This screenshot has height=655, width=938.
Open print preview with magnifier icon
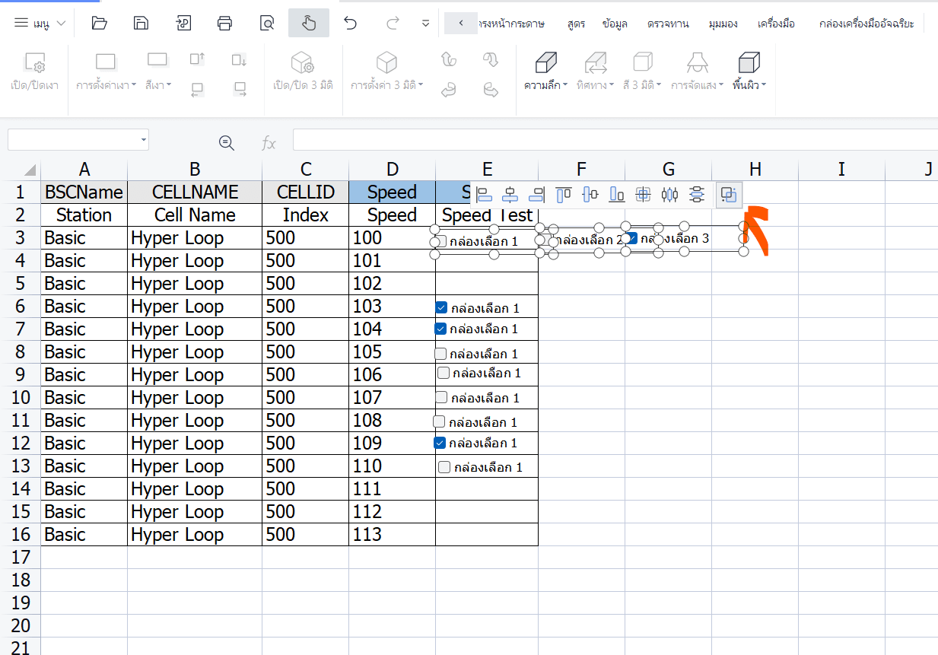pyautogui.click(x=266, y=23)
